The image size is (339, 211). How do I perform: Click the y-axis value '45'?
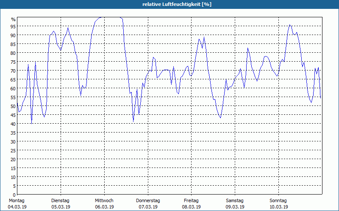pyautogui.click(x=13, y=115)
